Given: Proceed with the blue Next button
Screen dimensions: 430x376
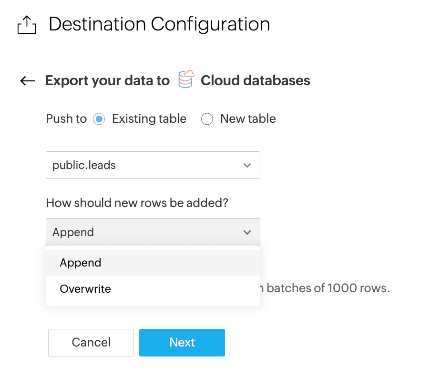Looking at the screenshot, I should click(x=182, y=343).
